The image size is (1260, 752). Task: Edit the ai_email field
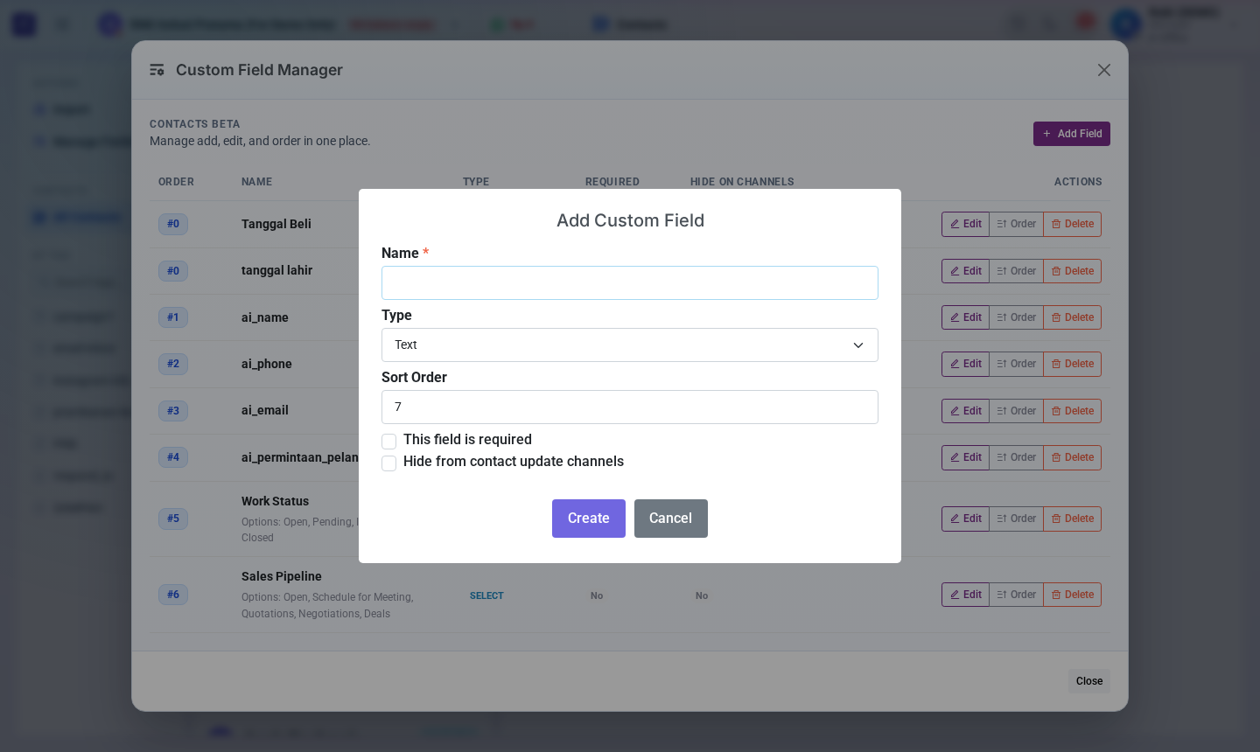point(966,411)
